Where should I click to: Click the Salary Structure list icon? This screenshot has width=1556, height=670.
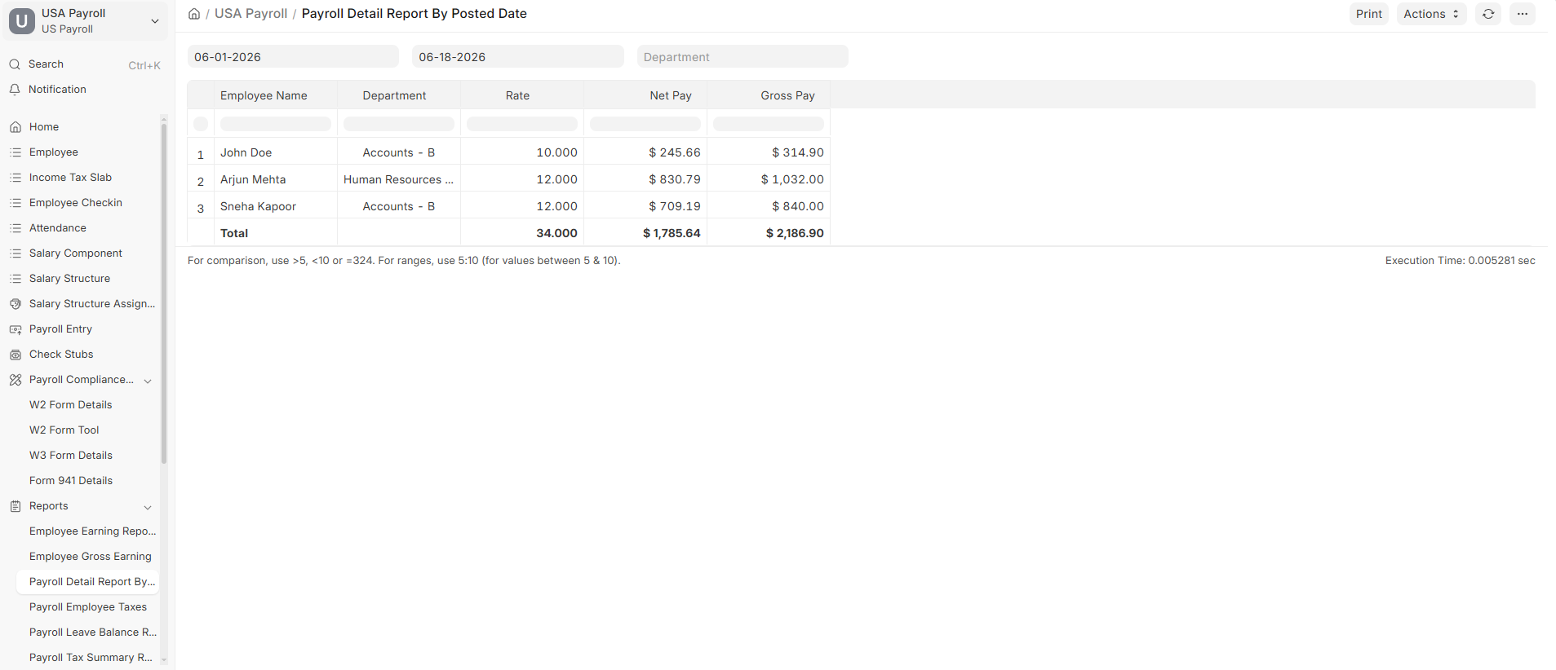coord(16,279)
